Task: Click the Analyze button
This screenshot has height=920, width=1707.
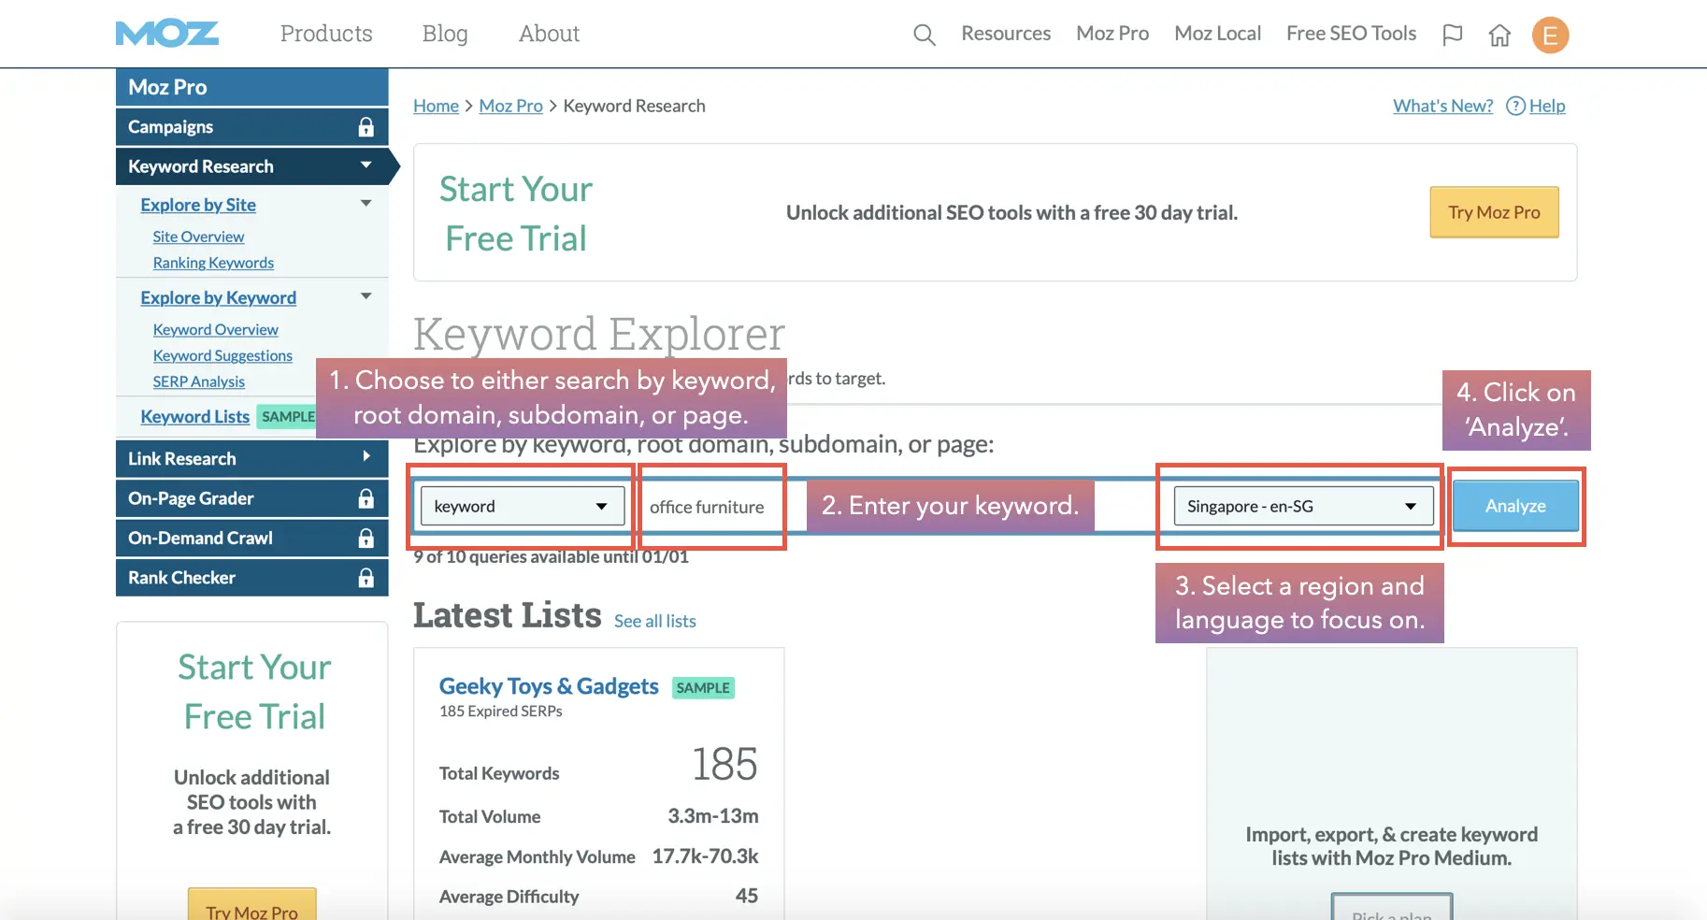Action: click(x=1515, y=506)
